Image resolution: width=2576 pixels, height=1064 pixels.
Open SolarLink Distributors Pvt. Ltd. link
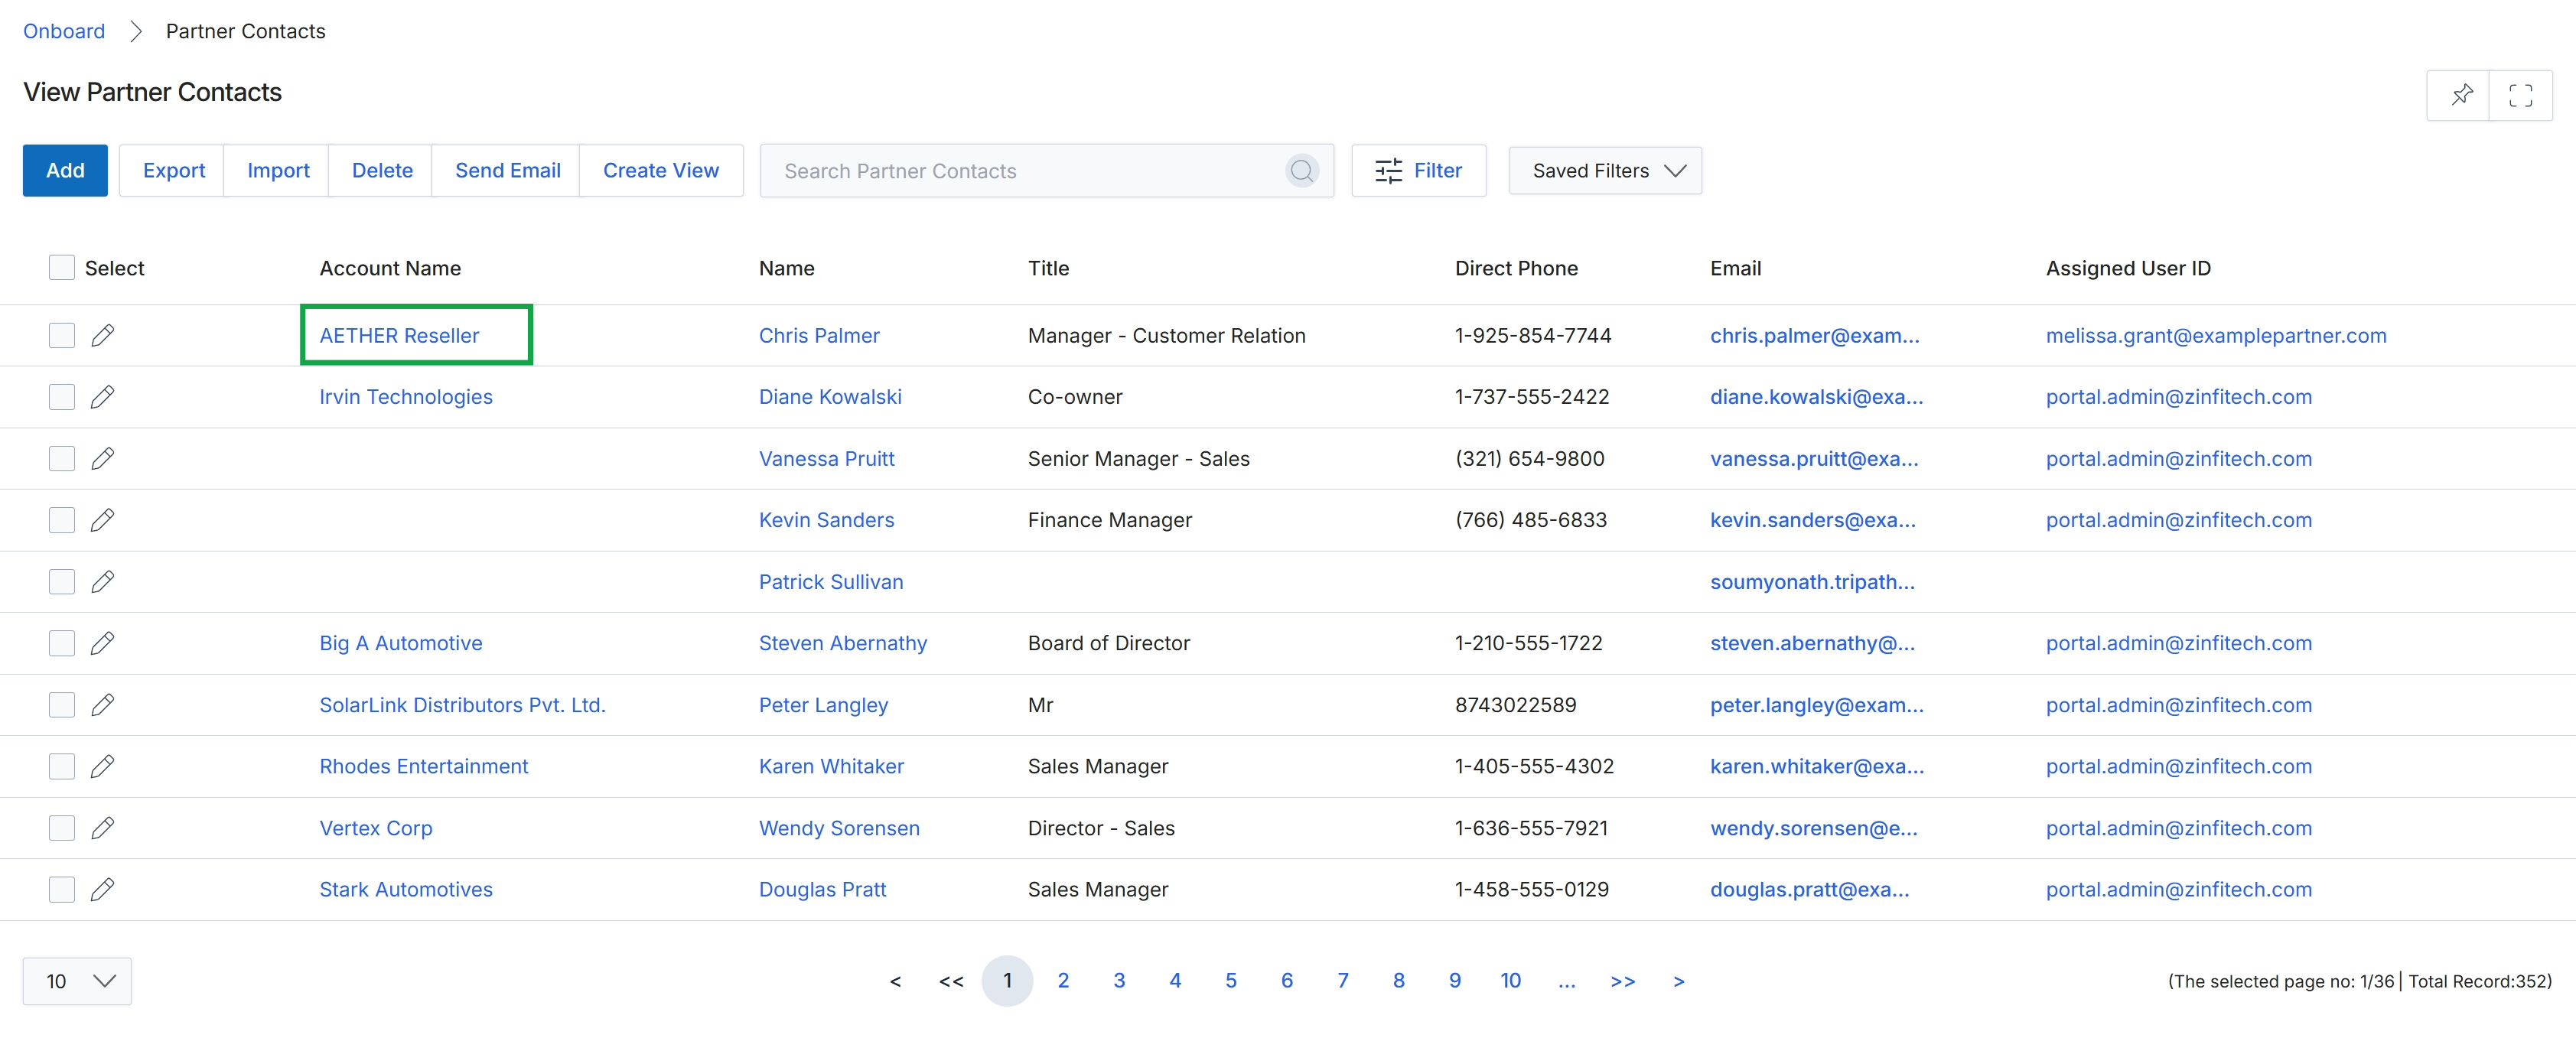[x=462, y=705]
